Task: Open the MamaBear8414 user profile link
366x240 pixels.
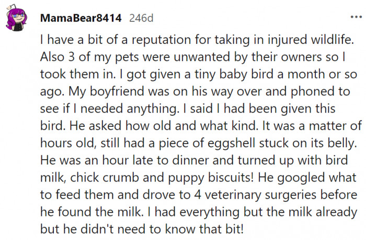Action: (x=81, y=18)
